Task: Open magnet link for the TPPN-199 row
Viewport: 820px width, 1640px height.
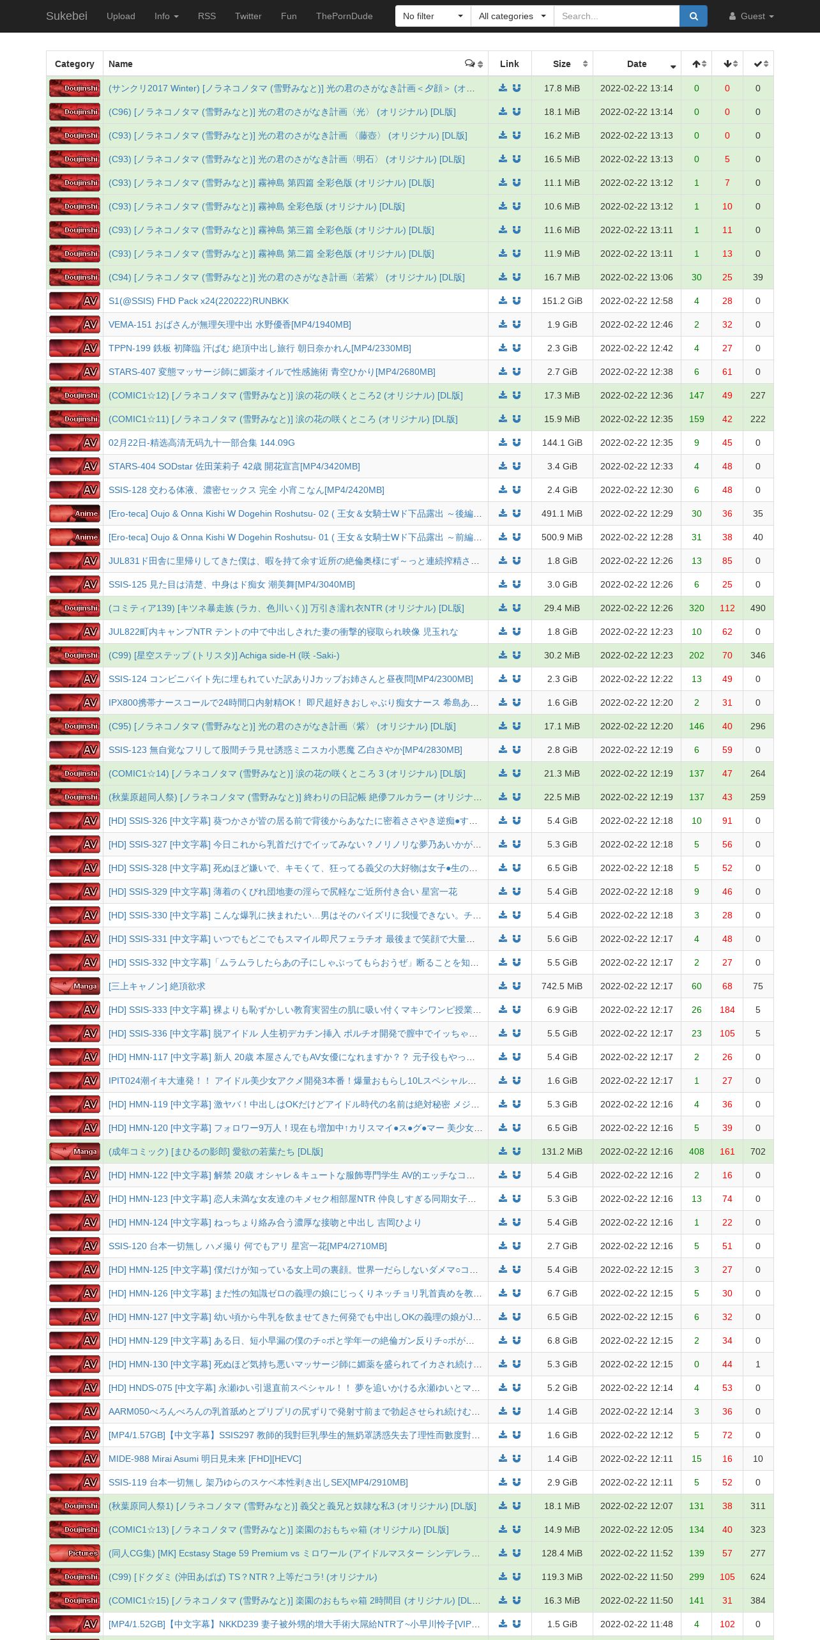Action: click(x=517, y=348)
